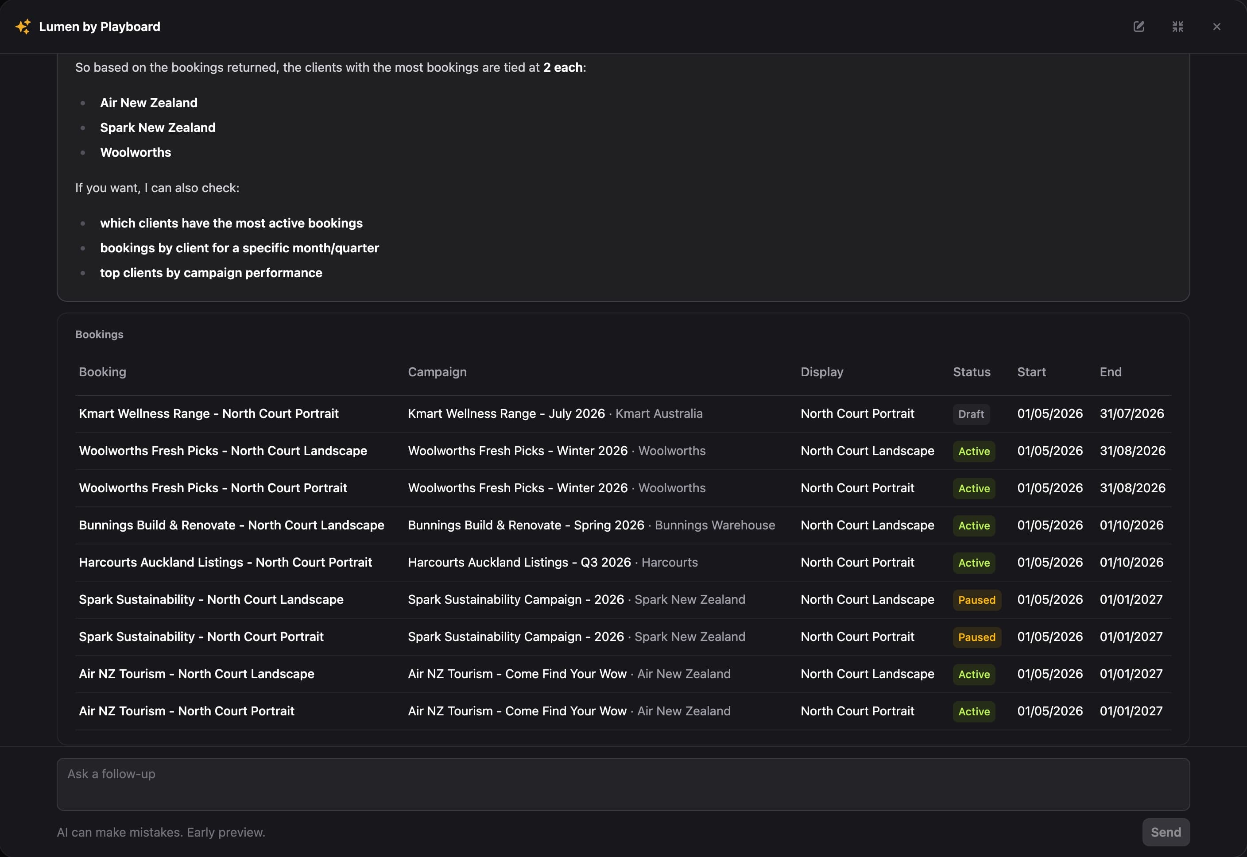The height and width of the screenshot is (857, 1247).
Task: Click 'which clients have the most active bookings'
Action: pos(231,223)
